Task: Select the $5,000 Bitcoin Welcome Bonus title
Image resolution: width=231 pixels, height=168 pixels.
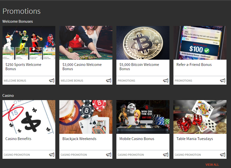Action: click(139, 67)
